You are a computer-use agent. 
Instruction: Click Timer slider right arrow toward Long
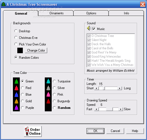tap(120, 88)
